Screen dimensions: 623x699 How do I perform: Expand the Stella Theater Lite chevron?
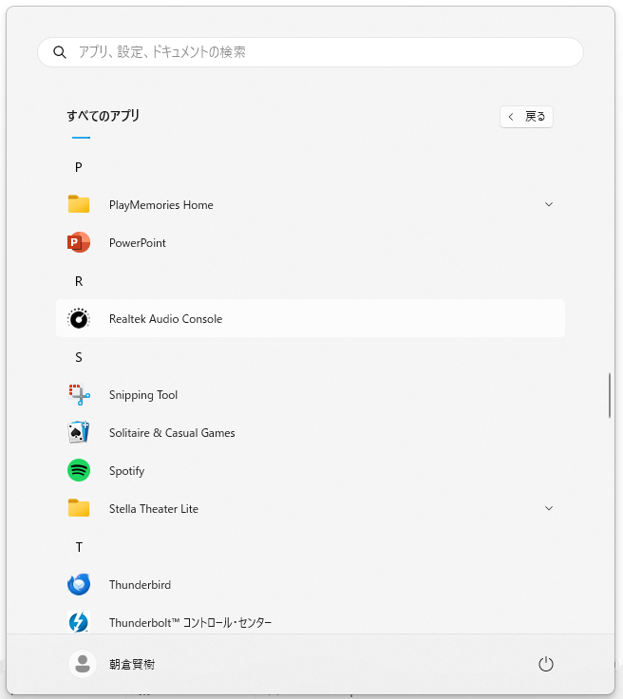(x=549, y=508)
